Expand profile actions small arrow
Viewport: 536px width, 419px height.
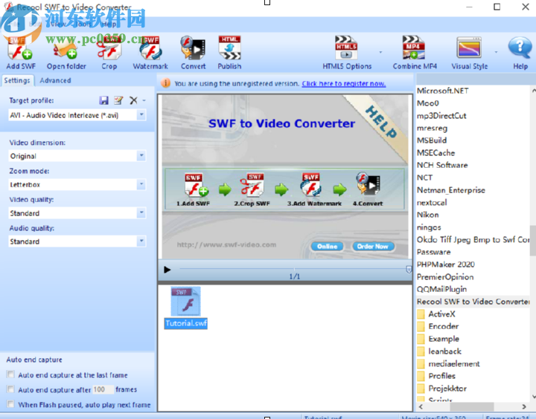tap(144, 100)
